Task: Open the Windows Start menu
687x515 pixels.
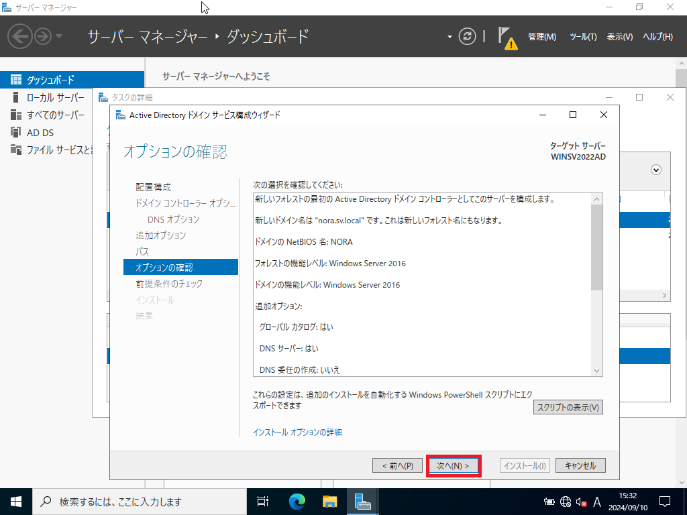Action: pyautogui.click(x=16, y=502)
